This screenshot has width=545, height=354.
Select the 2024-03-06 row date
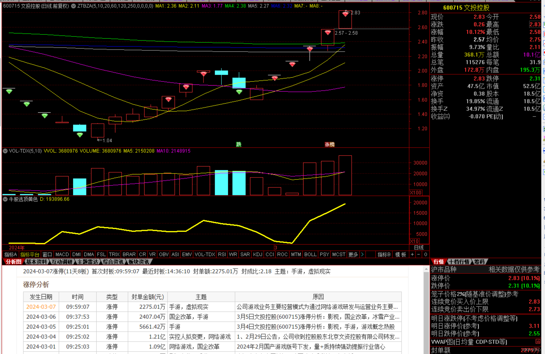(41, 317)
